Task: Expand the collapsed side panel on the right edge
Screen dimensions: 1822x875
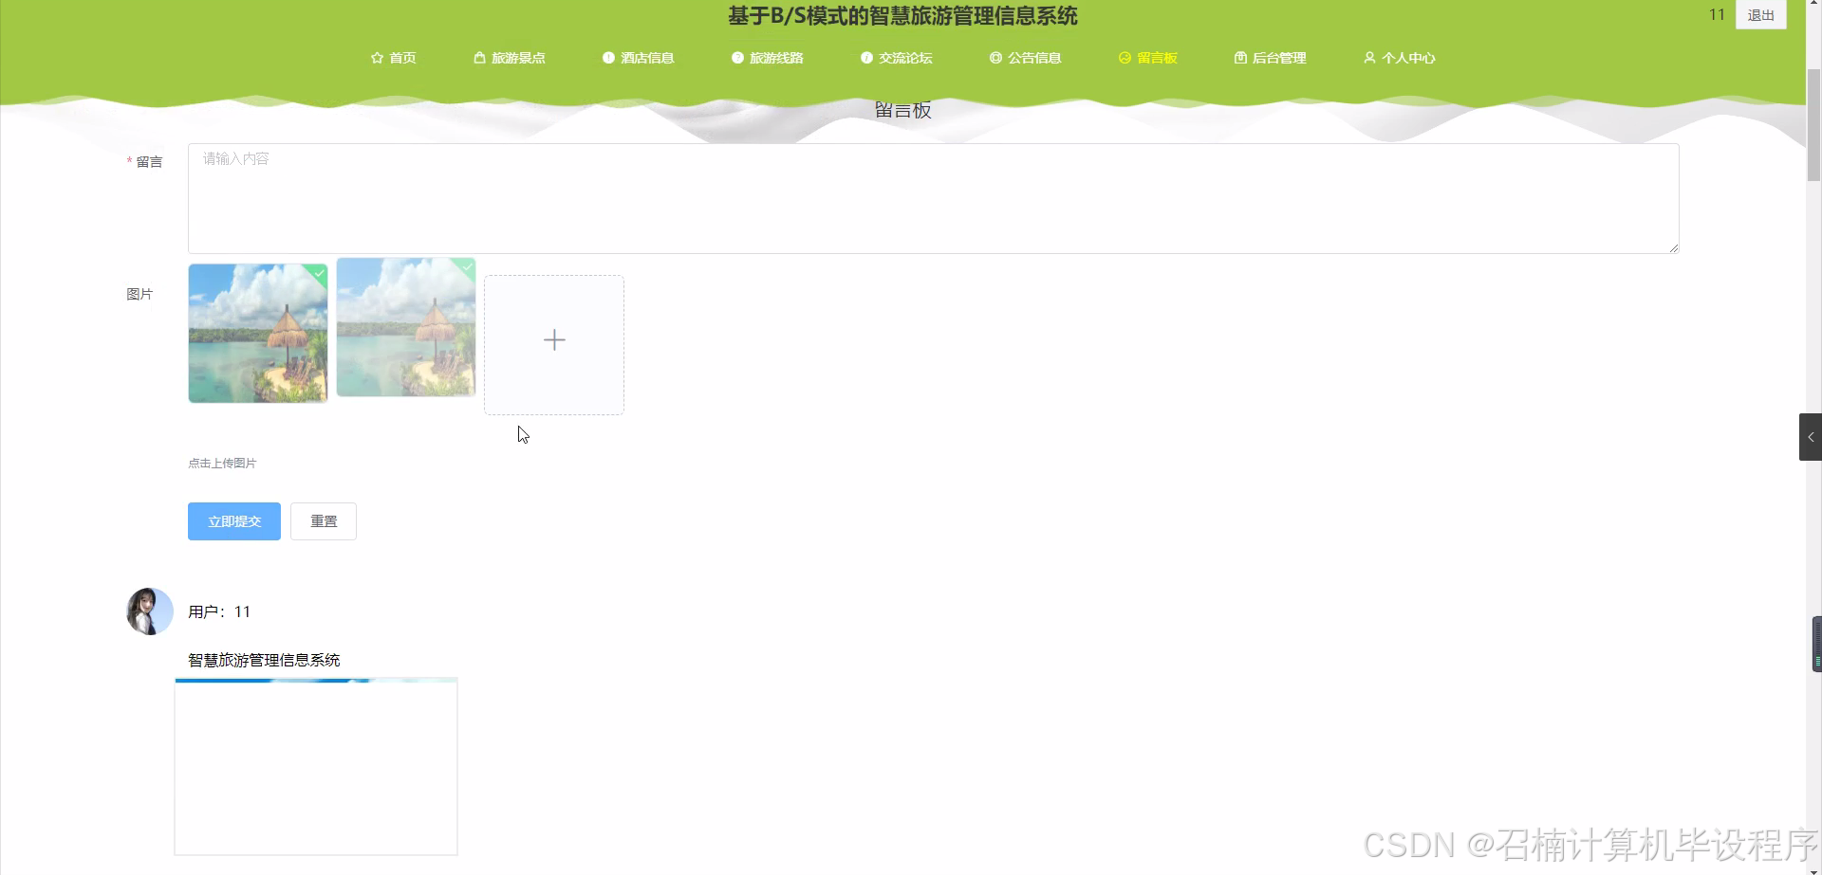Action: [x=1811, y=436]
